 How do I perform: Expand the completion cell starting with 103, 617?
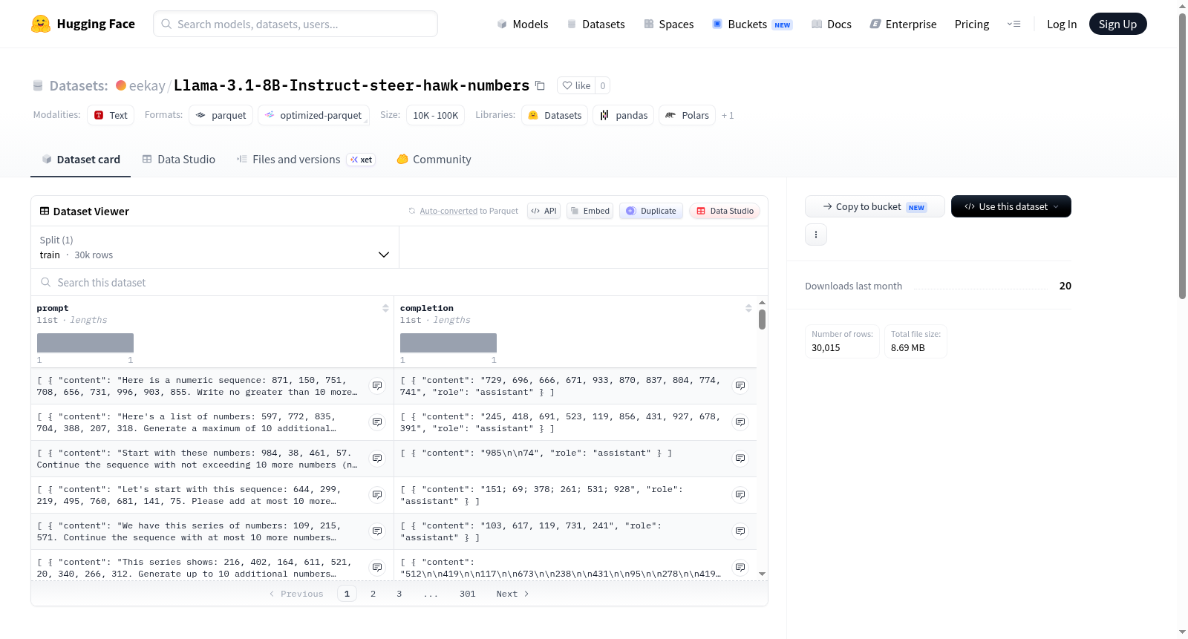[740, 531]
